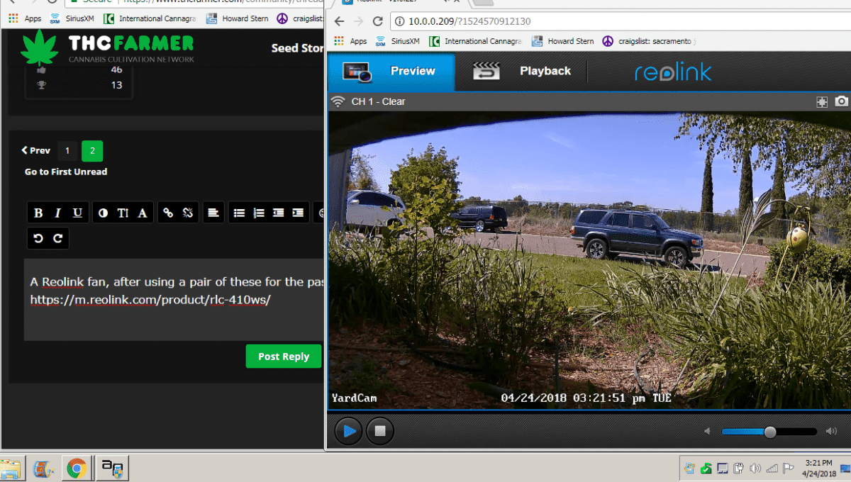Go back in the Reolink browser window
Screen dimensions: 851x482
pos(340,21)
